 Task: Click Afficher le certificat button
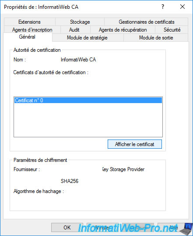(x=135, y=144)
